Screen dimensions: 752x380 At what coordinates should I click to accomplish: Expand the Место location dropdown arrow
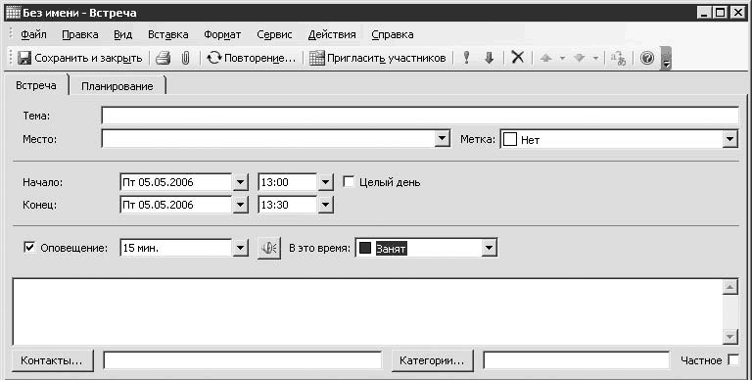[443, 139]
